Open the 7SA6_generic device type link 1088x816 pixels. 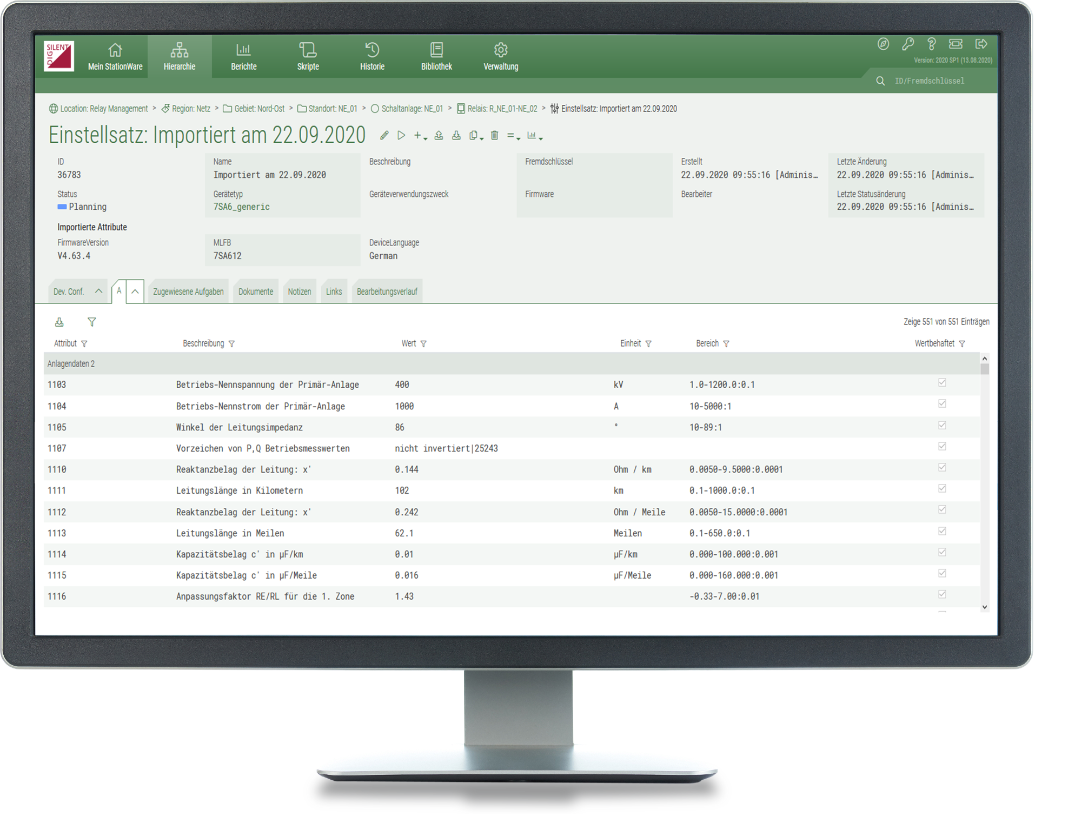(241, 207)
